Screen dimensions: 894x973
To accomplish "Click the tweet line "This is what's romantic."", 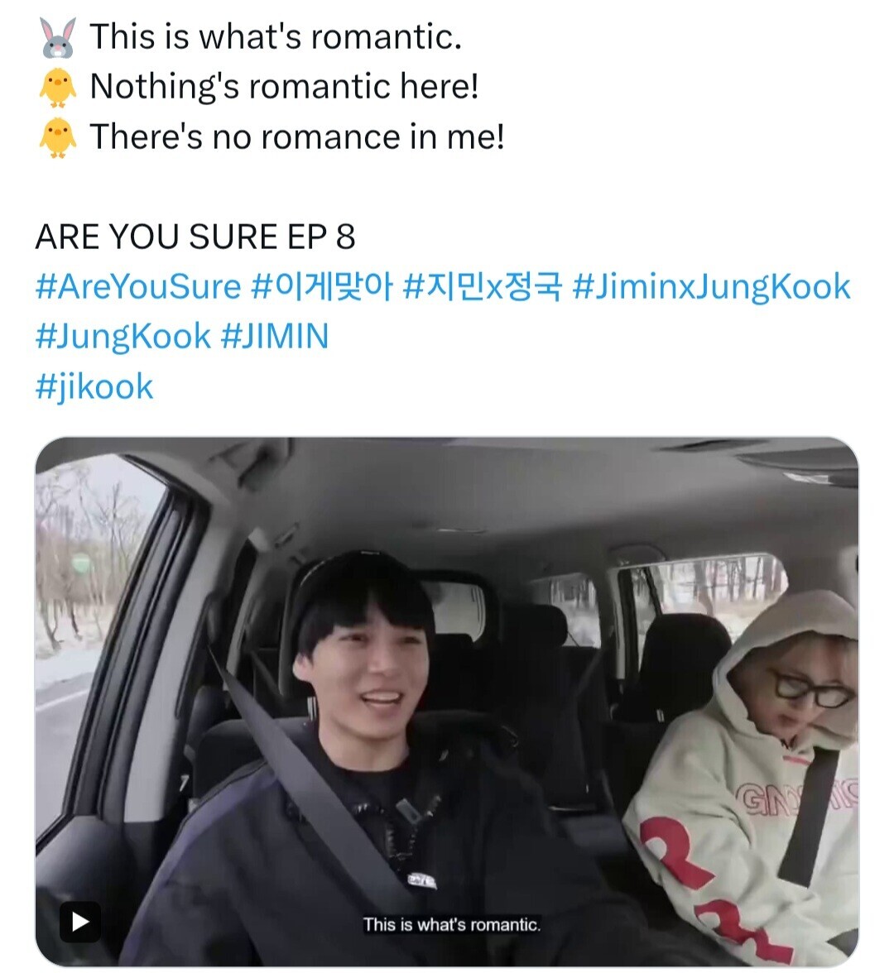I will click(276, 36).
